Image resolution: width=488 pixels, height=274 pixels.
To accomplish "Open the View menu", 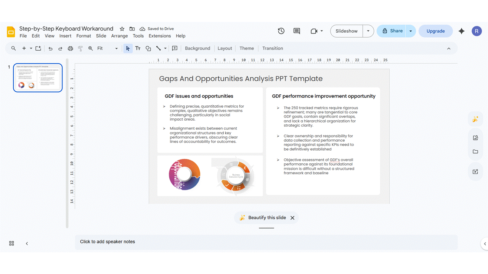I will (x=50, y=36).
